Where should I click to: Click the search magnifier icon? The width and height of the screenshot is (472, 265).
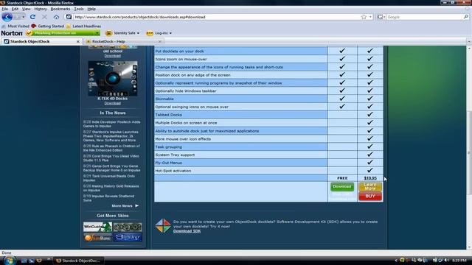466,17
